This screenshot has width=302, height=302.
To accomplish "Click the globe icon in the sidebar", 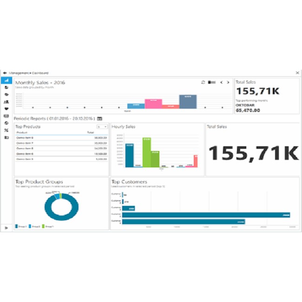I will tap(7, 123).
